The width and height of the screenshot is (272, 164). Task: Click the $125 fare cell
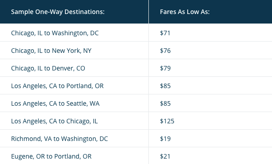[x=167, y=121]
